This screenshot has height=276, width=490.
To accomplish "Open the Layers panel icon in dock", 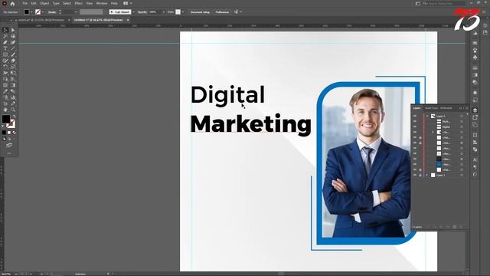I will [475, 110].
